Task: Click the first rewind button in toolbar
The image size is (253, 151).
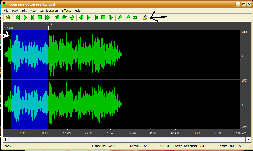Action: click(x=18, y=17)
